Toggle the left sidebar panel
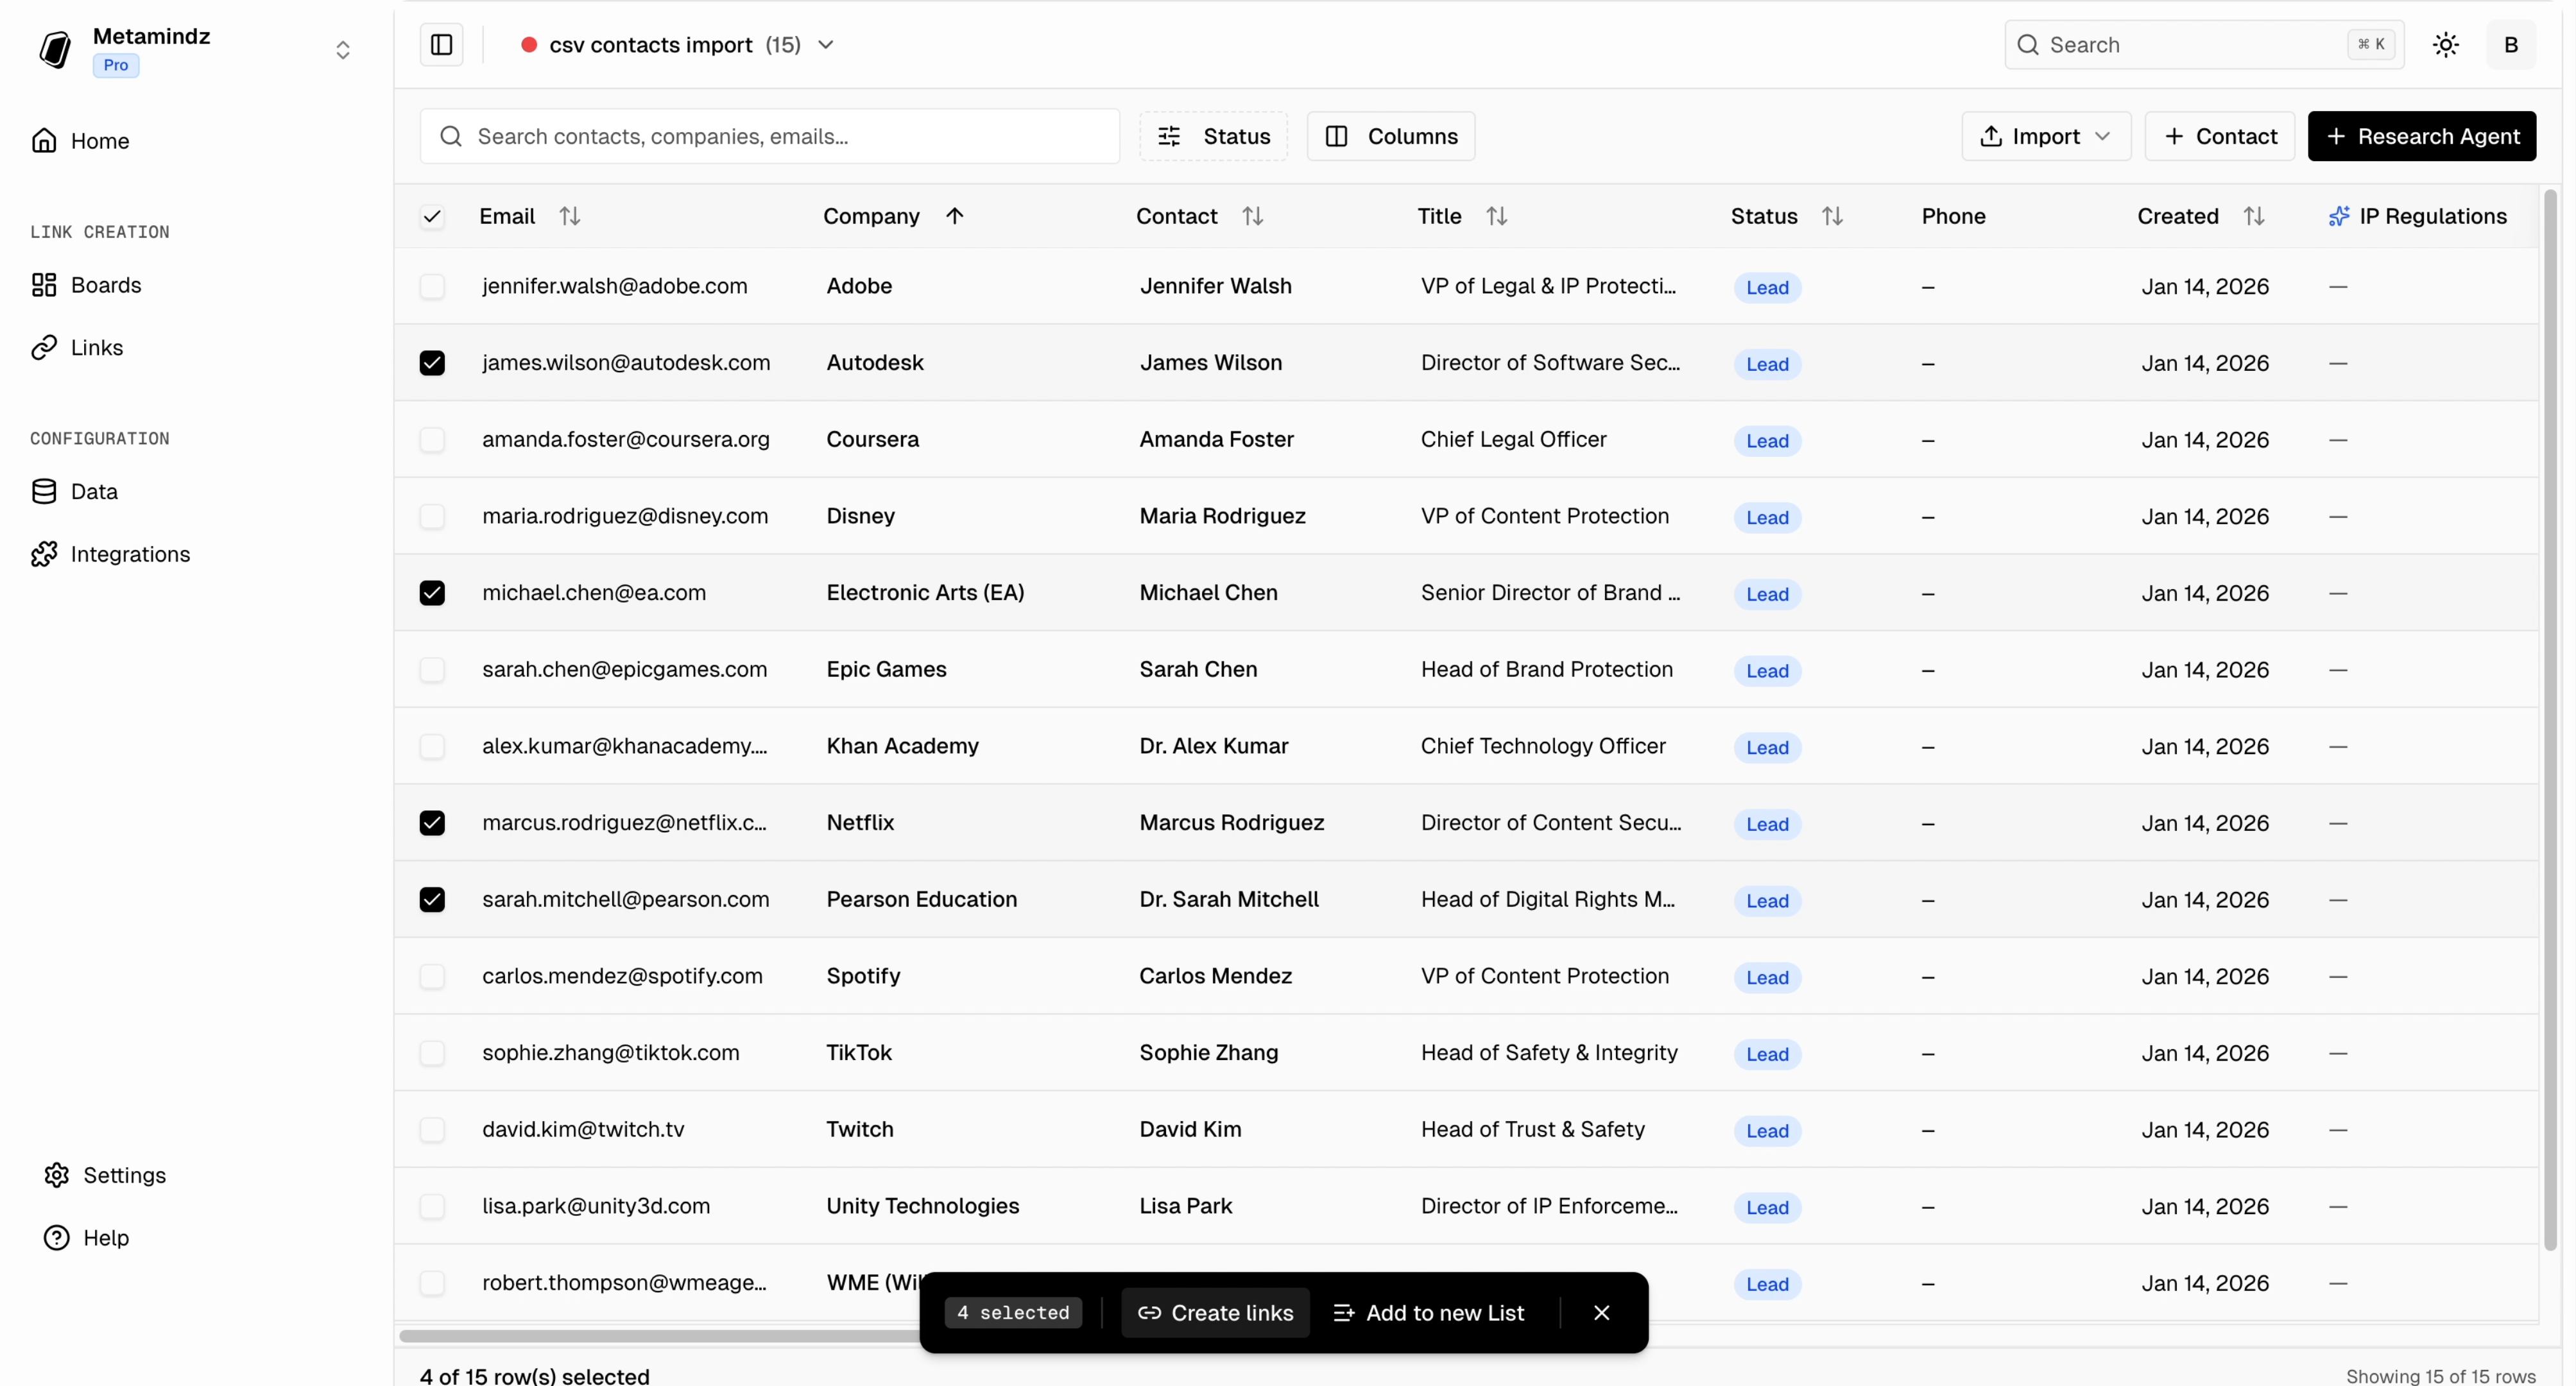The image size is (2576, 1386). (441, 44)
